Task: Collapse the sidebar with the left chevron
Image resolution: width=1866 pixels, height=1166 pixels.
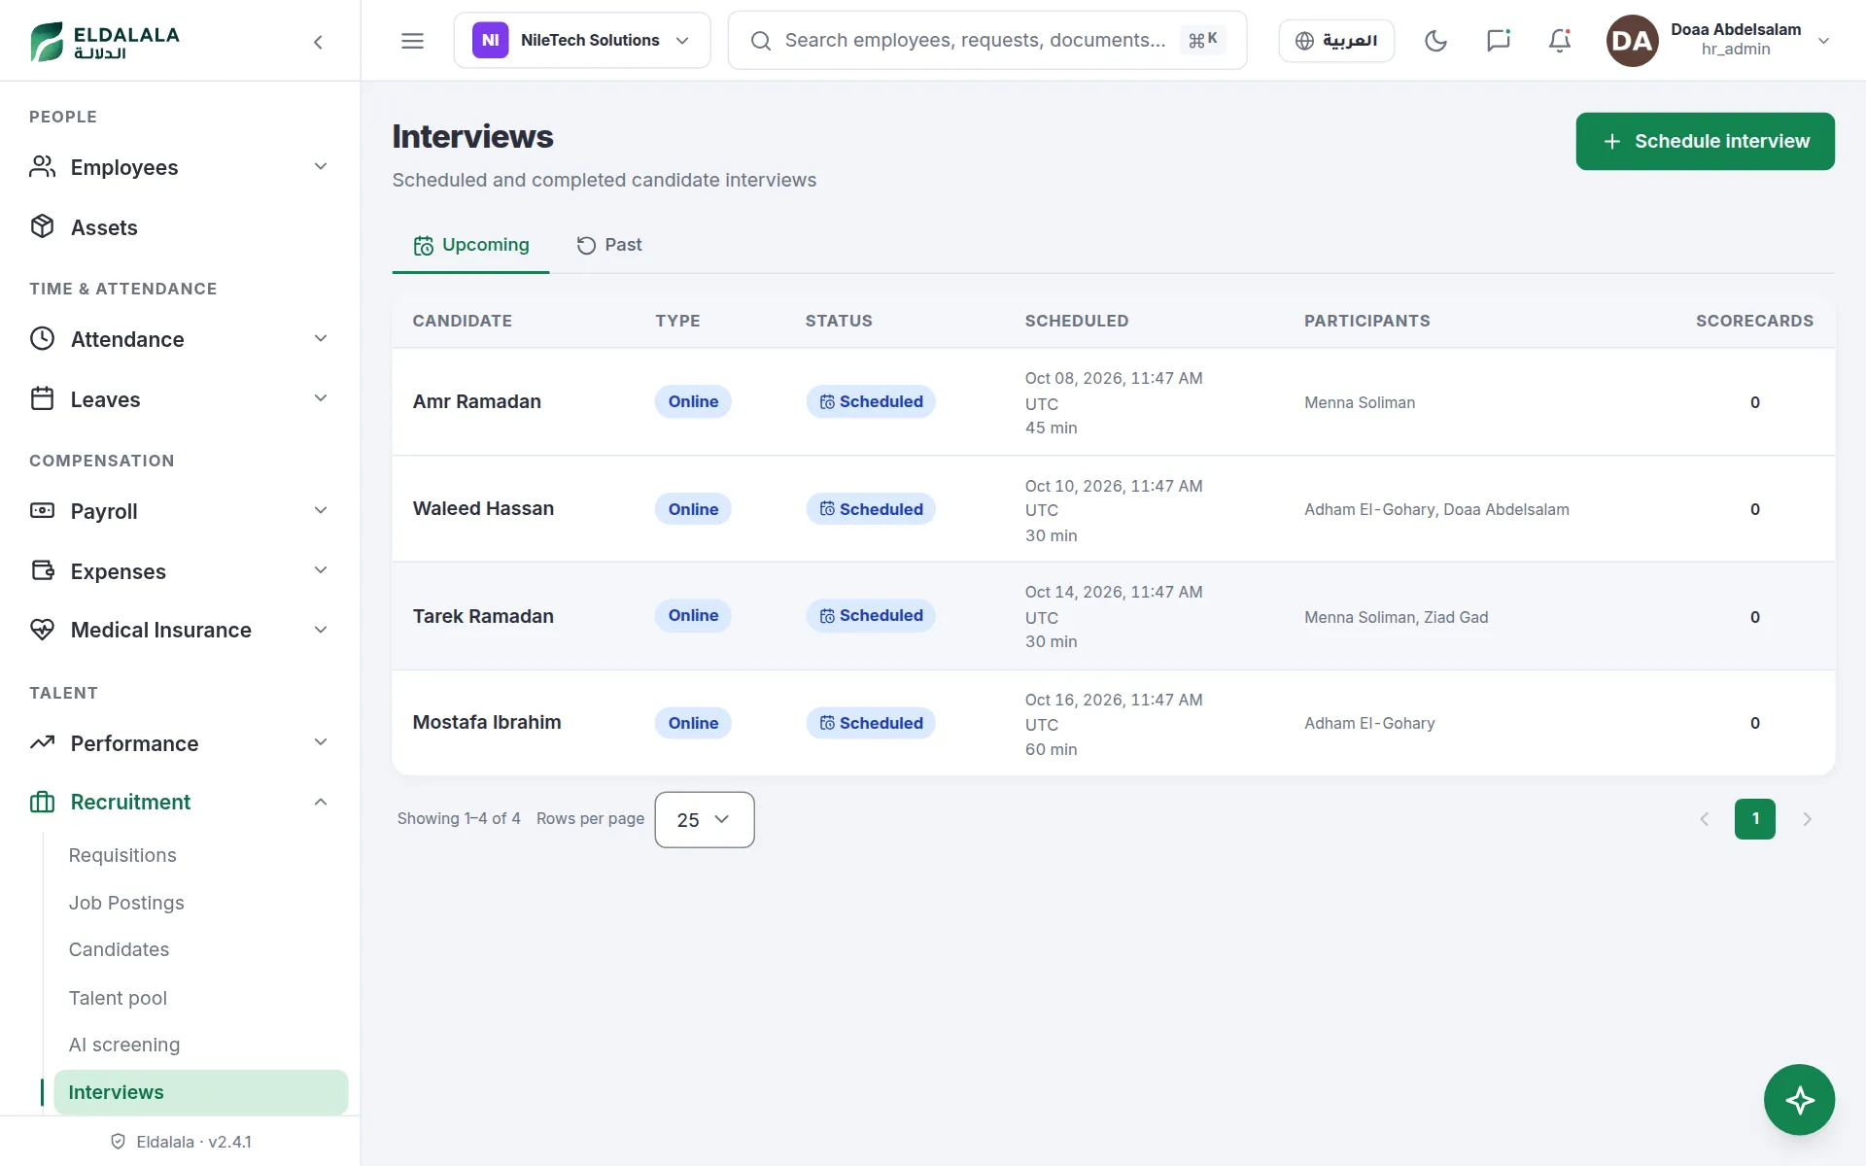Action: (x=318, y=42)
